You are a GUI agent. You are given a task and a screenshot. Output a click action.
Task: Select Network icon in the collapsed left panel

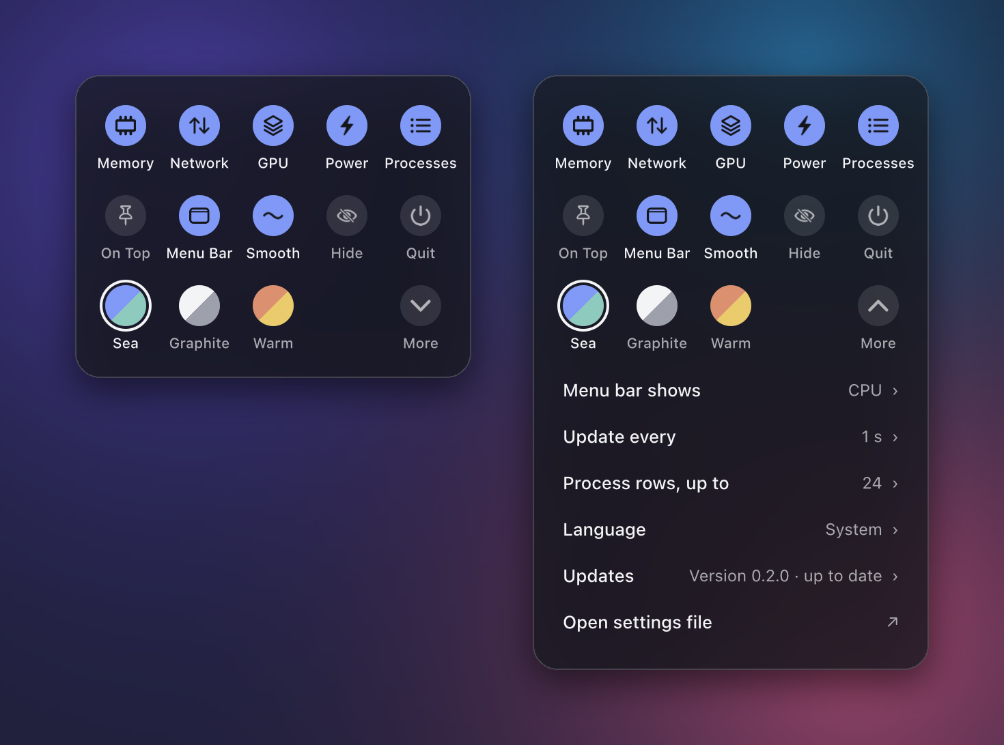pyautogui.click(x=199, y=126)
